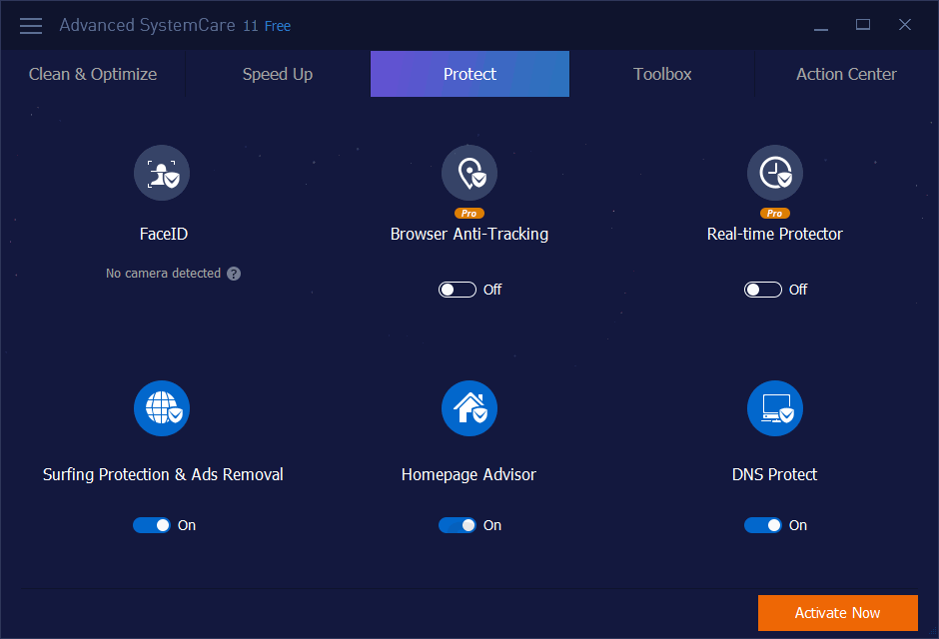Open the Toolbox tab
Image resolution: width=939 pixels, height=639 pixels.
point(662,74)
